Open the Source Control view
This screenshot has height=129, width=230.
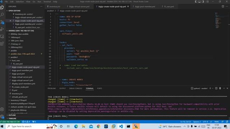[x=2, y=22]
